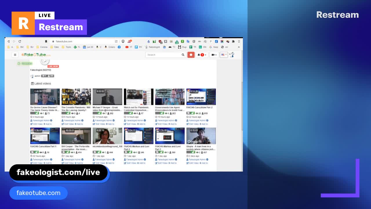Click Add to under FAK346-Canucklaw Part 2
Viewport: 371px width, 209px height.
click(x=204, y=124)
